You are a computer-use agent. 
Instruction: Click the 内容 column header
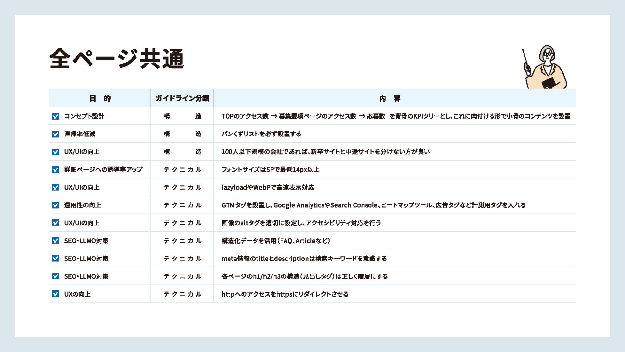(x=390, y=98)
